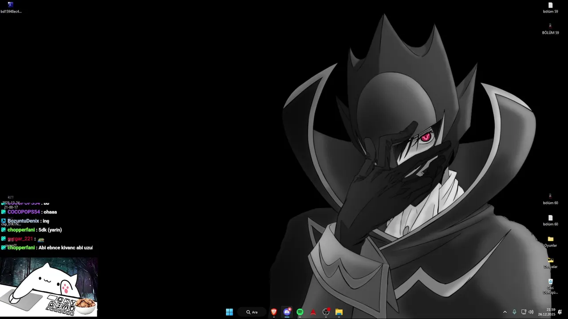The height and width of the screenshot is (319, 568).
Task: Launch Brave browser from the taskbar
Action: [x=274, y=312]
